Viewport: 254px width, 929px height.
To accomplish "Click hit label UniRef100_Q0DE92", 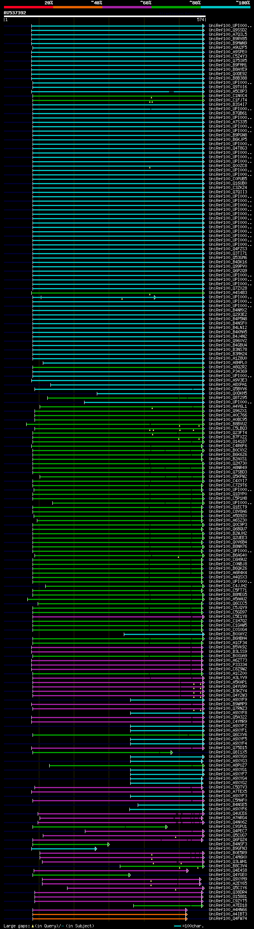I will pyautogui.click(x=228, y=74).
